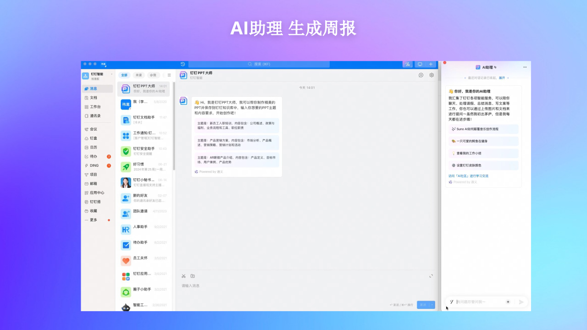Open the 文档 section in the left sidebar
587x330 pixels.
(x=94, y=97)
